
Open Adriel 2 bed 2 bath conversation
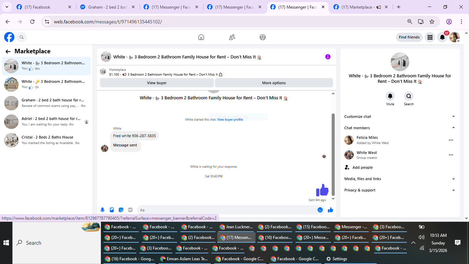coord(46,121)
